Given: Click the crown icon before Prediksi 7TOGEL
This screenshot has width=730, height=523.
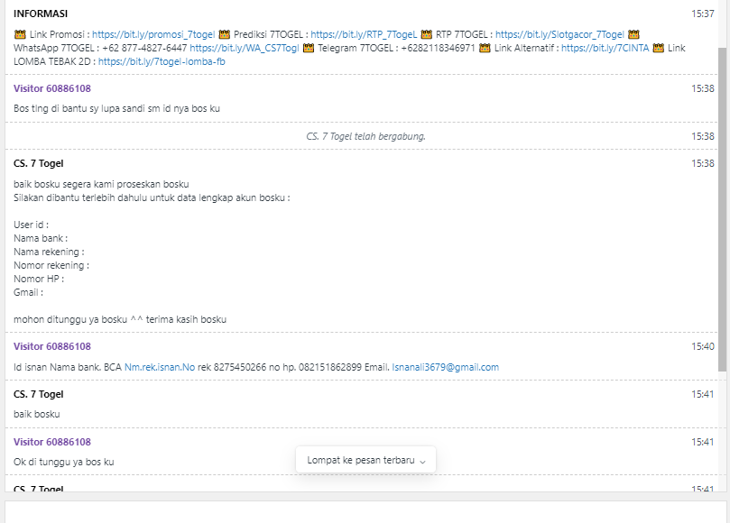Looking at the screenshot, I should (x=224, y=34).
